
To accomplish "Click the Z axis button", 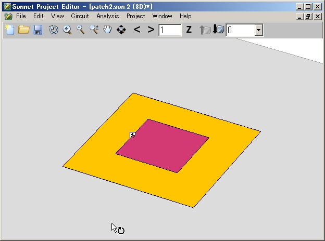I will point(189,30).
